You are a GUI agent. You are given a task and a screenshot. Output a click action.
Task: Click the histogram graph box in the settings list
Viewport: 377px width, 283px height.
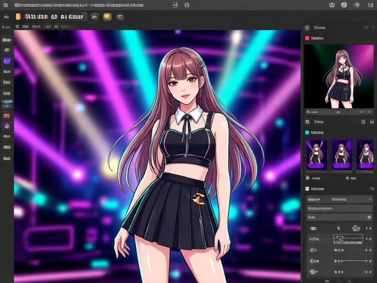coord(348,239)
